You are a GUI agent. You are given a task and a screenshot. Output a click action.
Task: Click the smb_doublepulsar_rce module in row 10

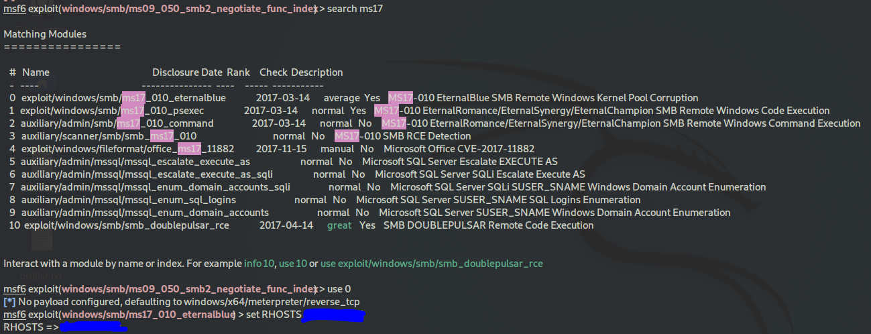(127, 225)
